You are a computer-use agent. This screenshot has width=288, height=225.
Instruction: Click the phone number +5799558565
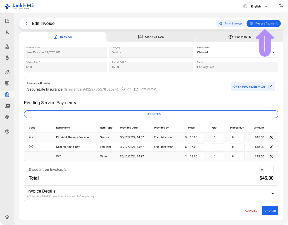pos(148,89)
